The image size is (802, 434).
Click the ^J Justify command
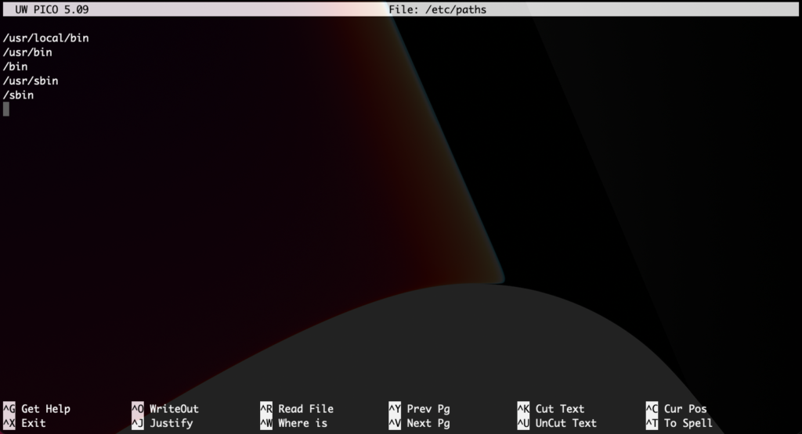(x=162, y=423)
